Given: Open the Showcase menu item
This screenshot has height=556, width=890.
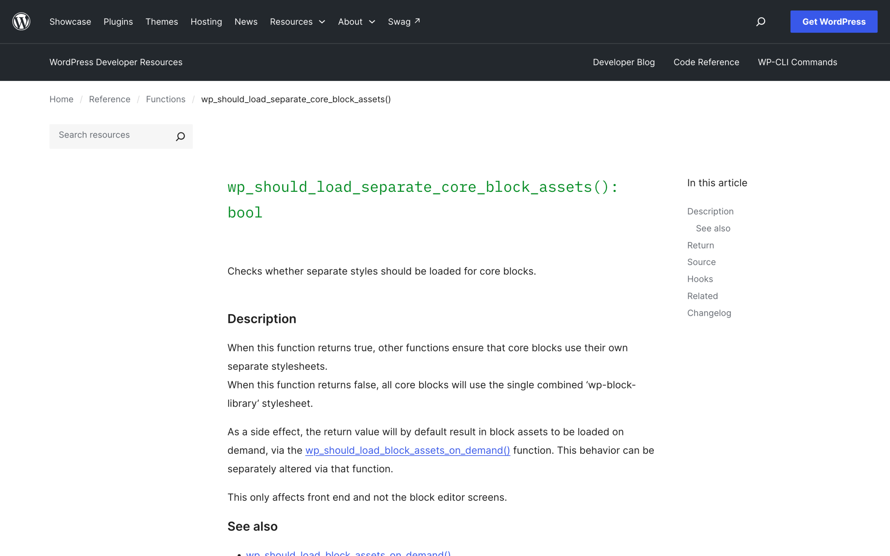Looking at the screenshot, I should [x=70, y=22].
